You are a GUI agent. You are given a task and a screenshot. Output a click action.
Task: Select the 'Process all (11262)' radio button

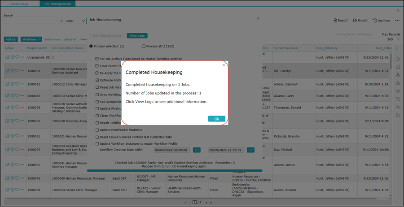coord(144,46)
